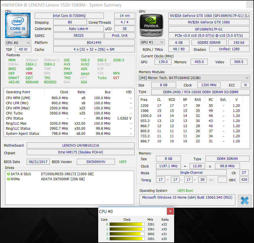
Task: Open the GPU #1 selector dropdown
Action: 152,42
